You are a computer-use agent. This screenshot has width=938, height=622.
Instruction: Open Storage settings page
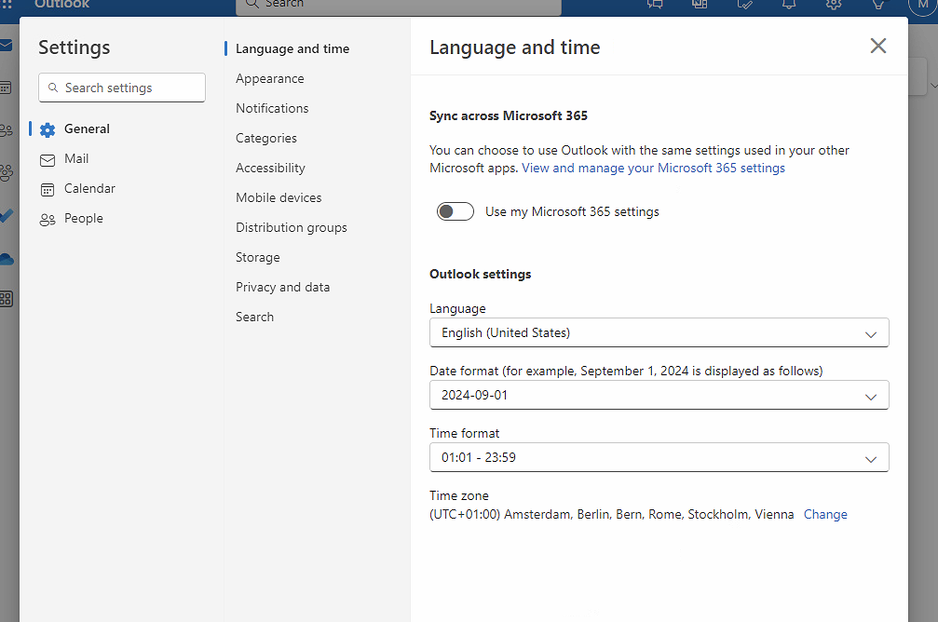[258, 258]
